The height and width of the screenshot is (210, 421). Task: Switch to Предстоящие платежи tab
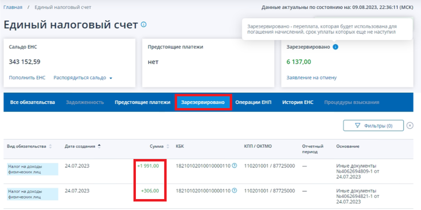[x=143, y=102]
